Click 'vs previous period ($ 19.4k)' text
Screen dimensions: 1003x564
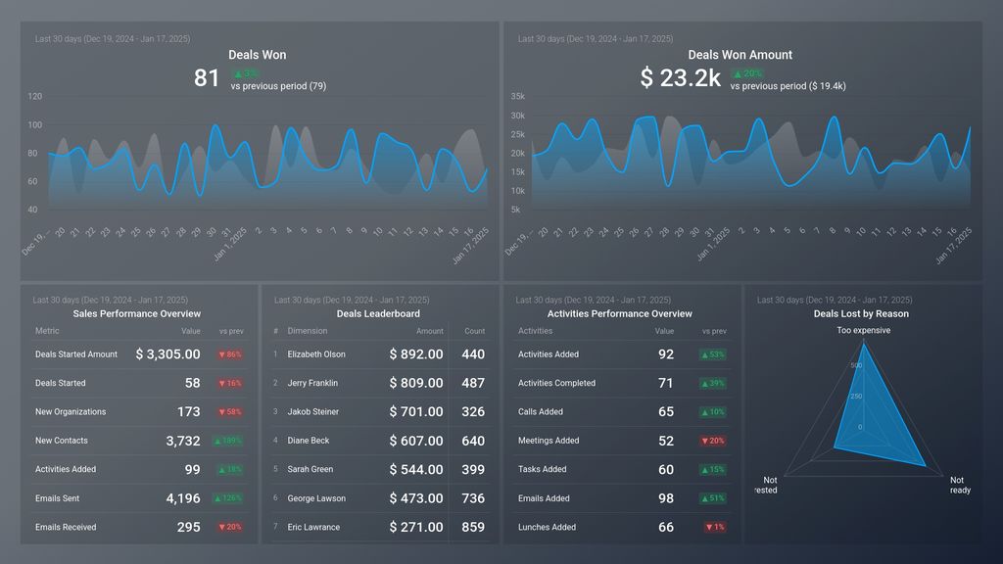click(x=788, y=86)
